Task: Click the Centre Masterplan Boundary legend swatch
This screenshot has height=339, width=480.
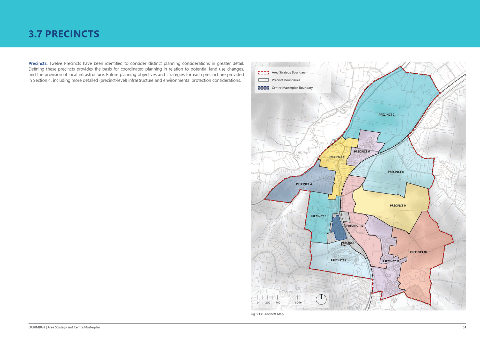Action: point(263,88)
